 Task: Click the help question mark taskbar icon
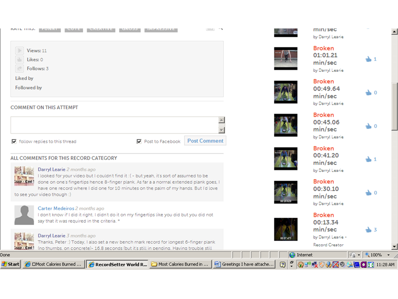point(283,265)
